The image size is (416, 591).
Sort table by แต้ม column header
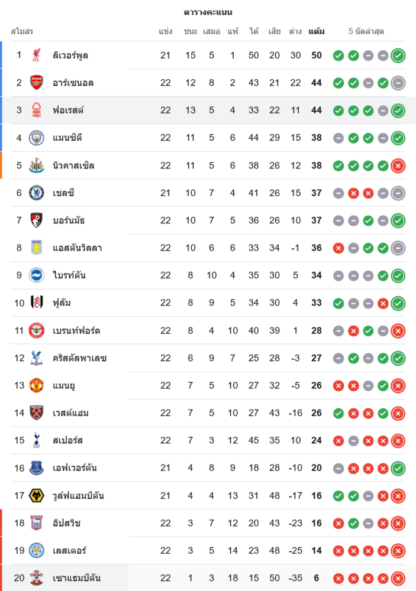pyautogui.click(x=317, y=31)
